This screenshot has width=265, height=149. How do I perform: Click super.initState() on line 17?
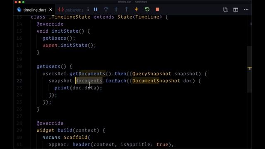click(69, 45)
